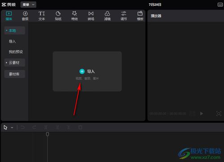Open the 滤镜 (Filters) tab
The width and height of the screenshot is (224, 162).
(x=107, y=16)
